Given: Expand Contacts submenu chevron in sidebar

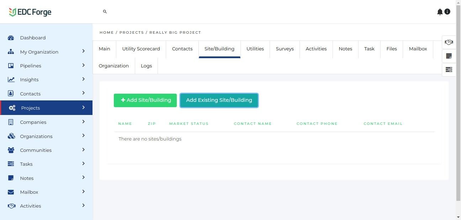Looking at the screenshot, I should tap(84, 93).
